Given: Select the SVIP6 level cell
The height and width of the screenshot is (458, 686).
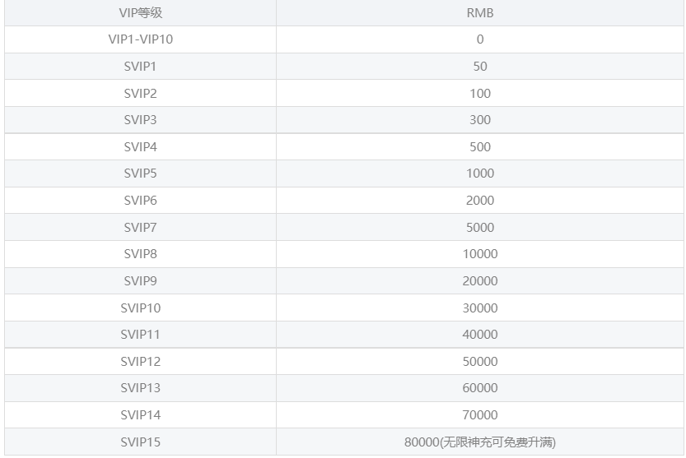Looking at the screenshot, I should [x=140, y=201].
